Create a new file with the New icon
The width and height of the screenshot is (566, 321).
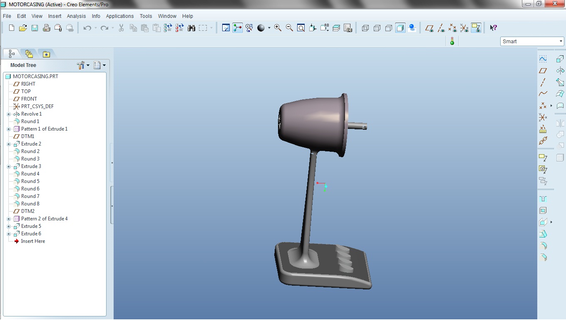(x=11, y=28)
